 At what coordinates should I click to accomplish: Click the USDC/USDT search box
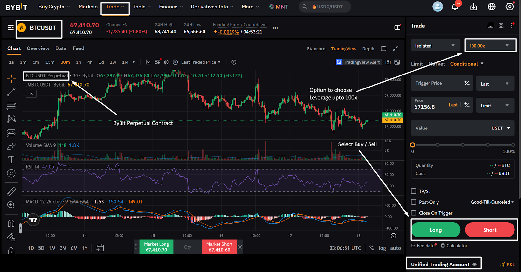325,7
